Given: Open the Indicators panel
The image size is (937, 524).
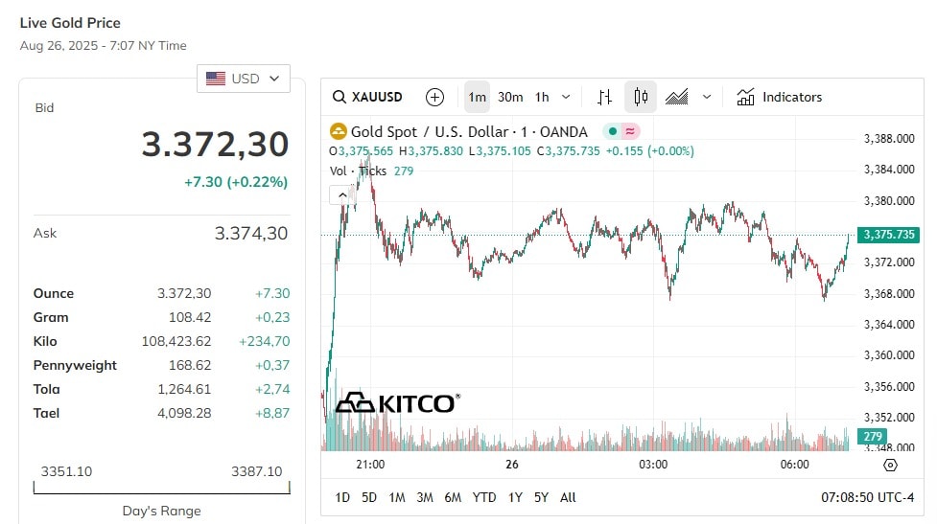Looking at the screenshot, I should 780,97.
